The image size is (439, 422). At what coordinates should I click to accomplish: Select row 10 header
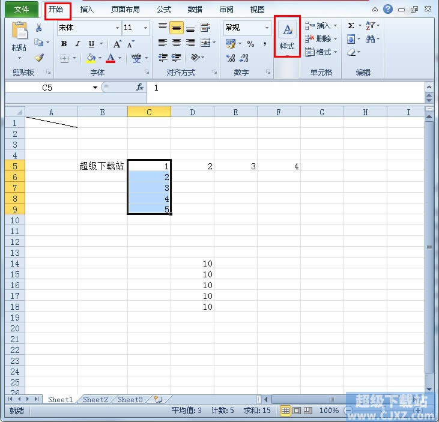click(15, 220)
